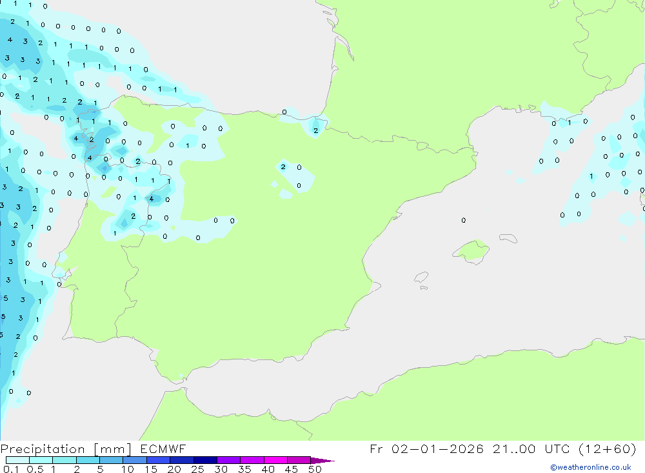Click the '2' value at western Pyrenees
645x473 pixels.
pyautogui.click(x=315, y=130)
